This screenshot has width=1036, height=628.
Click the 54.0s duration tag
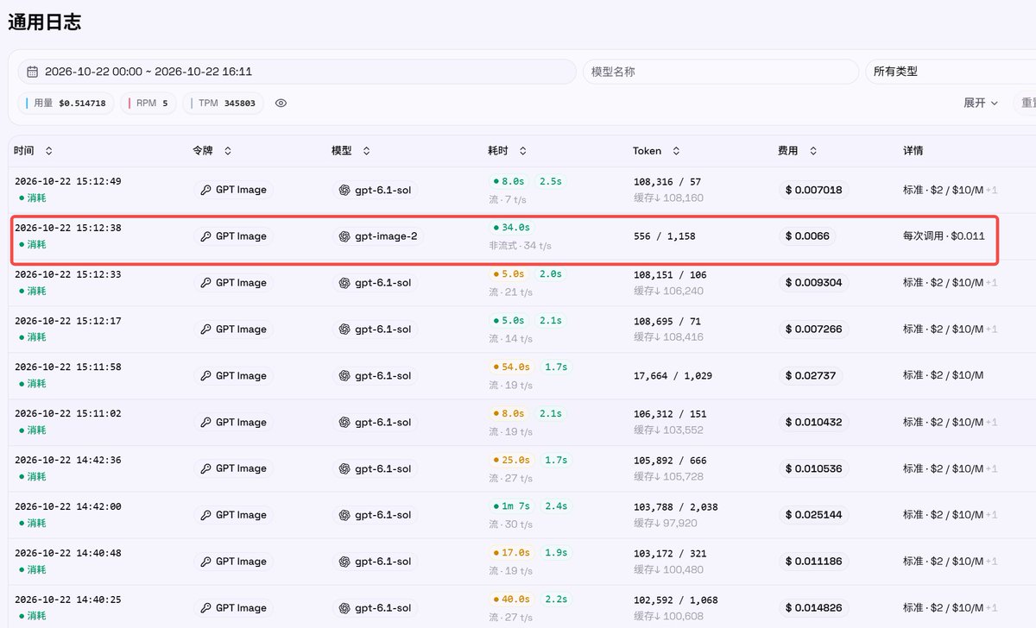(x=511, y=367)
